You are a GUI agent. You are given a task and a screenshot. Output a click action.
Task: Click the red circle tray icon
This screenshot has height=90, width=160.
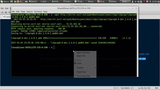coord(144,1)
